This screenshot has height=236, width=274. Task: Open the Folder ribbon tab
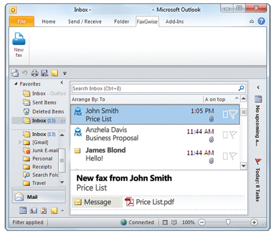point(121,21)
